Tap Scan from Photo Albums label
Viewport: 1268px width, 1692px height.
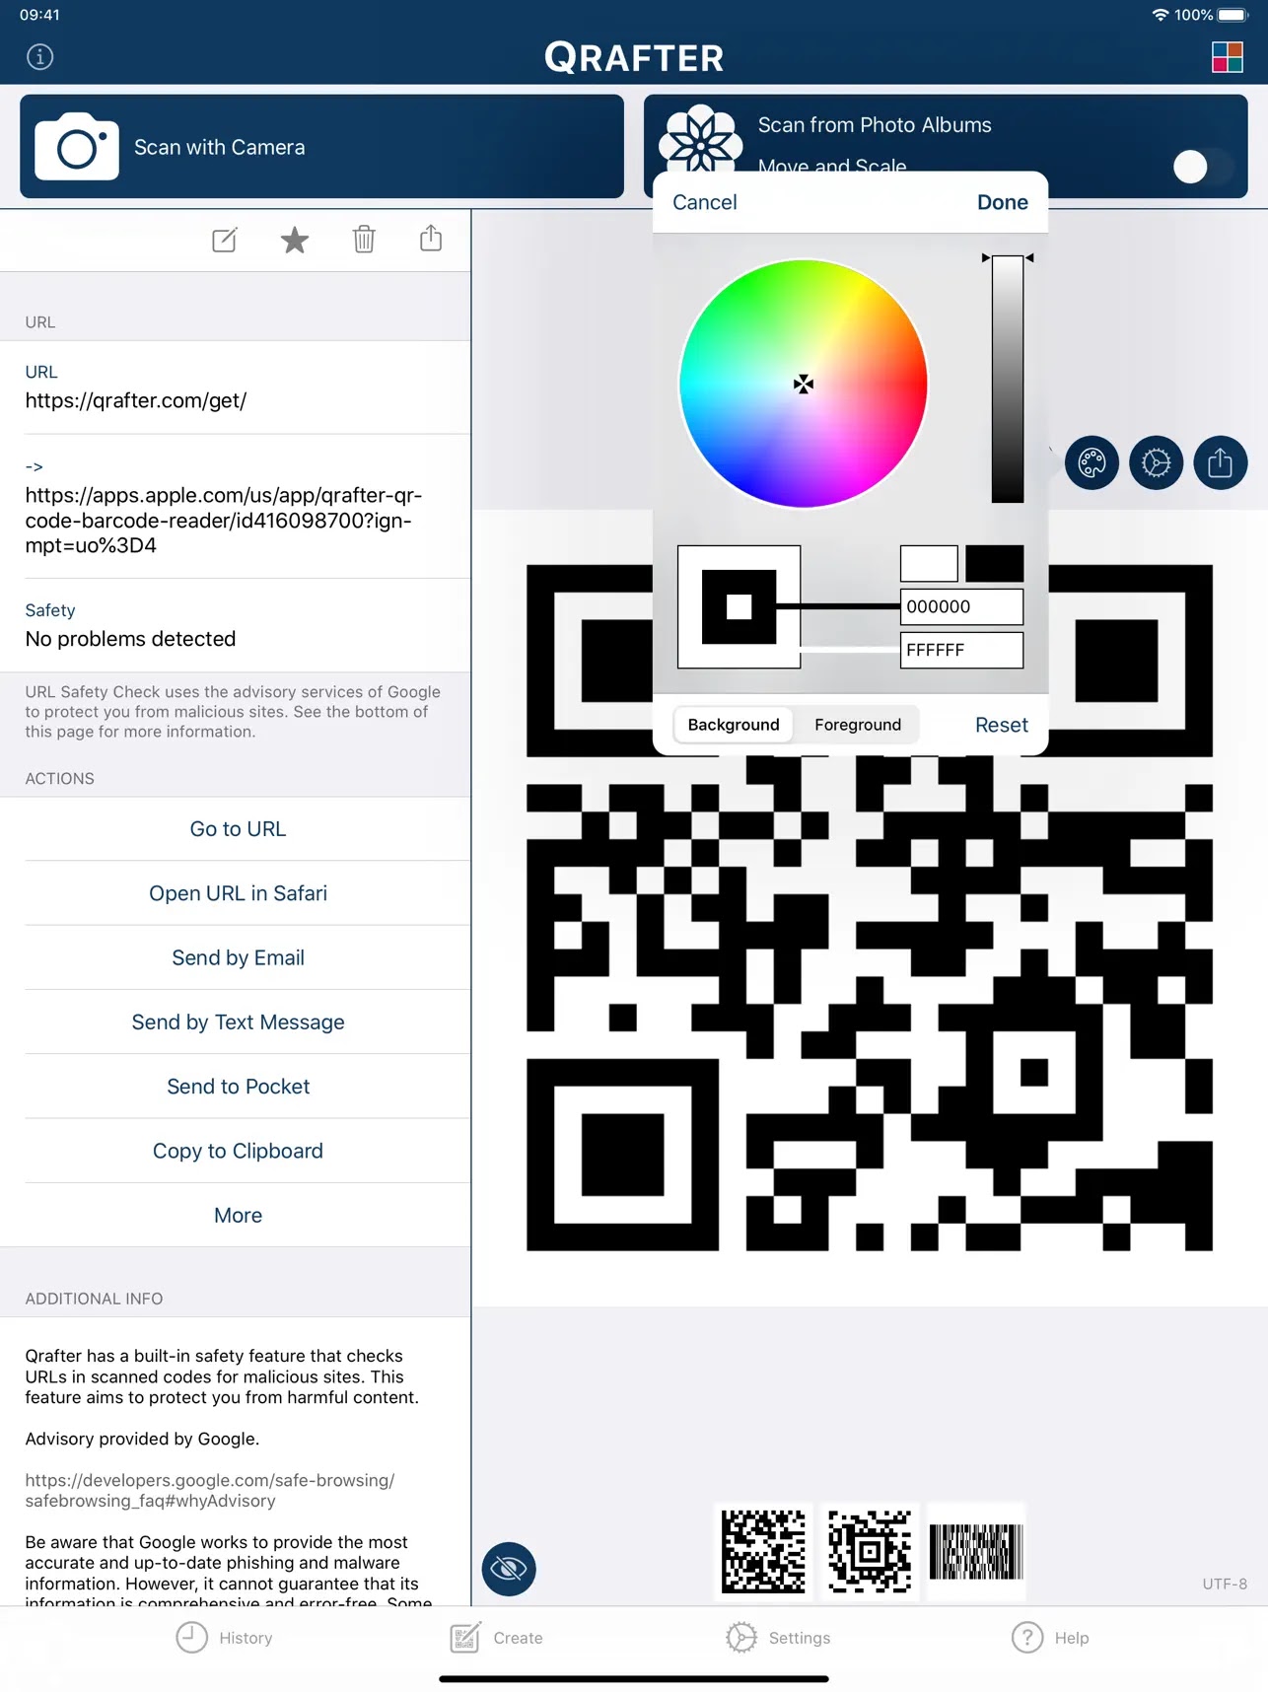[x=875, y=125]
